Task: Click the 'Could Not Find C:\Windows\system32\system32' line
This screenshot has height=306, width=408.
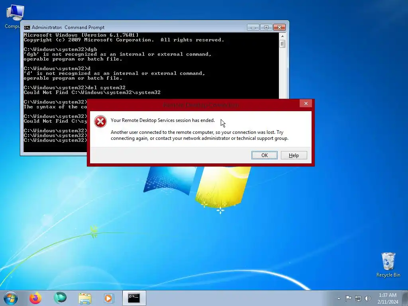Action: click(x=92, y=92)
